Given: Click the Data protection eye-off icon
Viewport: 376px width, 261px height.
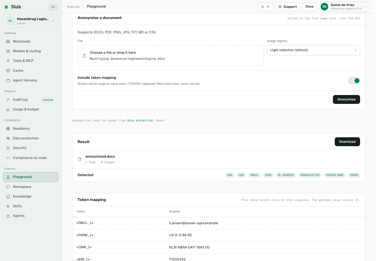Looking at the screenshot, I should [x=8, y=138].
